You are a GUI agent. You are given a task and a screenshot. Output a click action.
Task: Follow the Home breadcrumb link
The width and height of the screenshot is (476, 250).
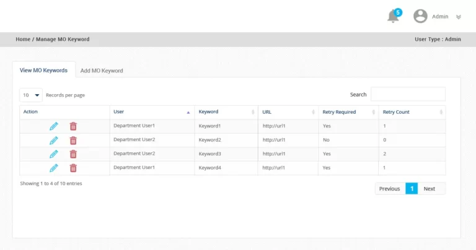click(23, 39)
